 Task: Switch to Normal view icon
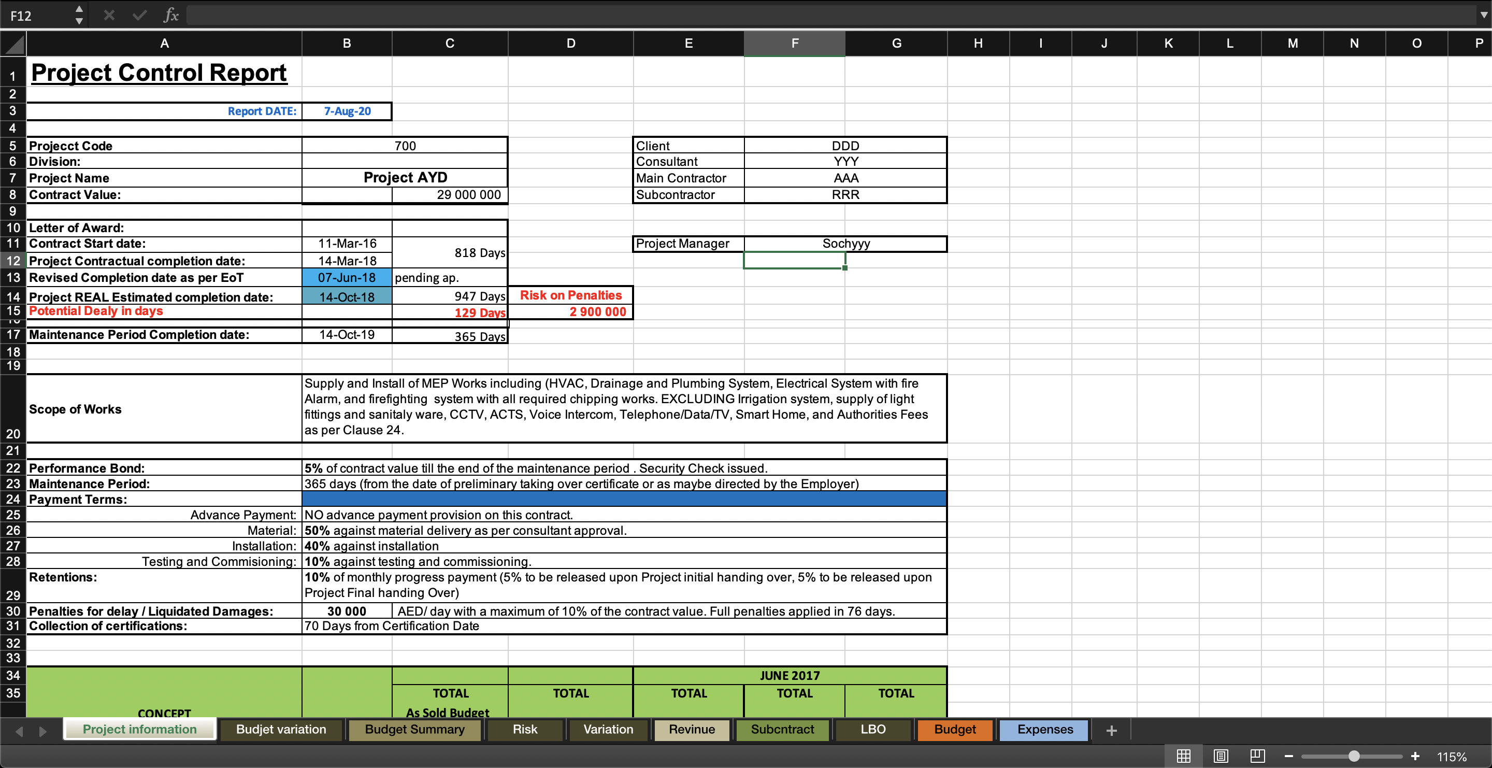coord(1184,756)
